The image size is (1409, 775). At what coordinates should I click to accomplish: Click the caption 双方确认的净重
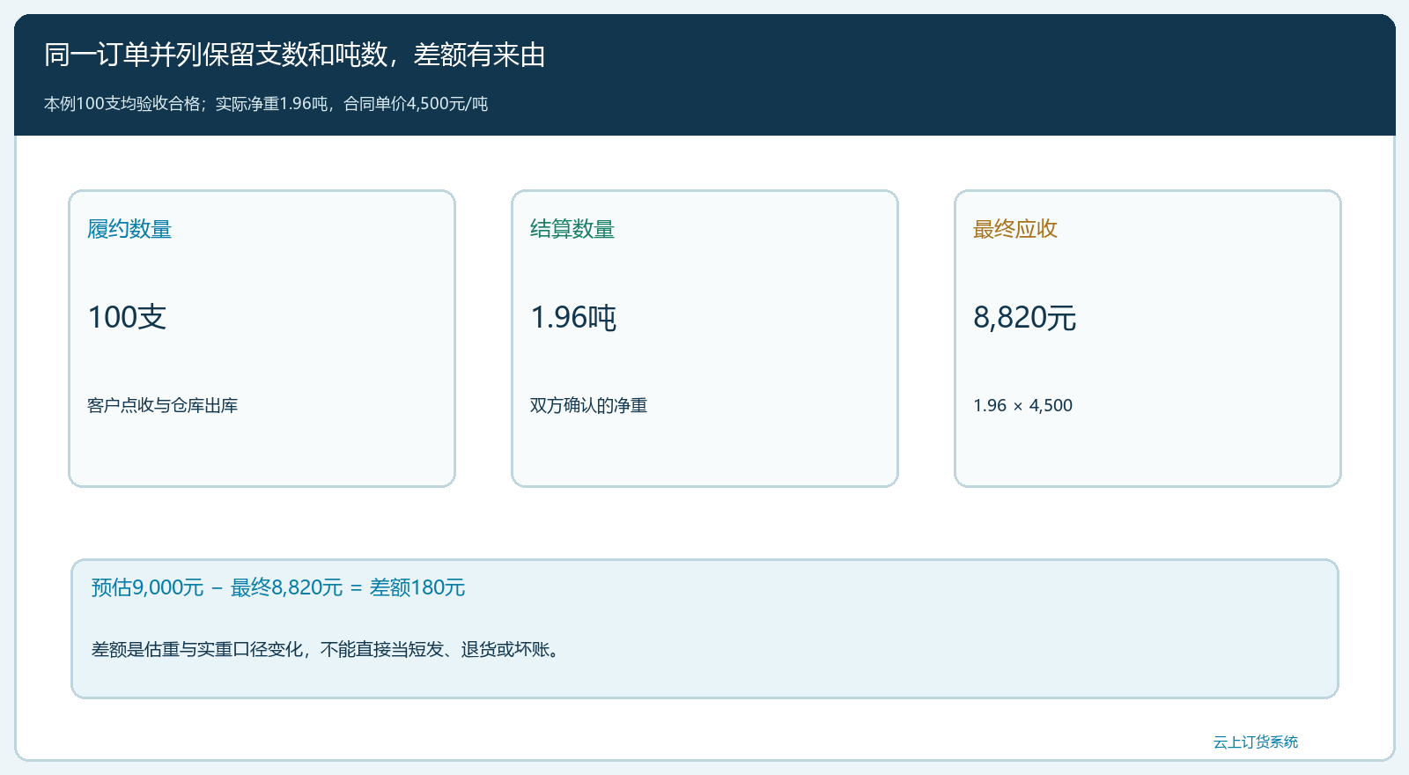[x=589, y=405]
